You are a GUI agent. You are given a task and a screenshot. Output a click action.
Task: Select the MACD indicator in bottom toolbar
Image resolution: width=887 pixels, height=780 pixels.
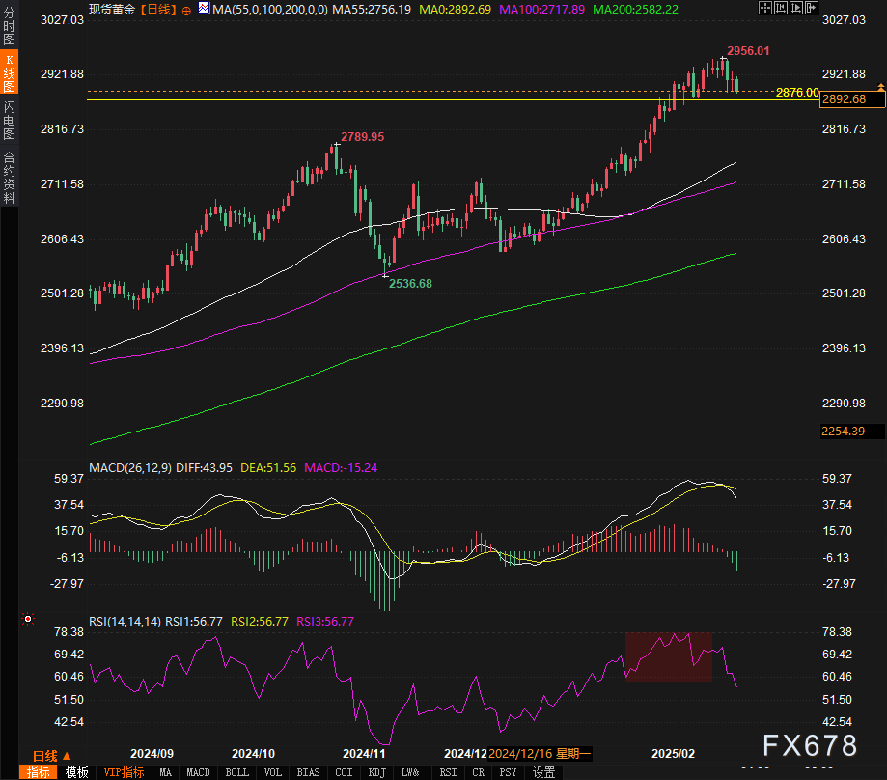click(x=197, y=772)
